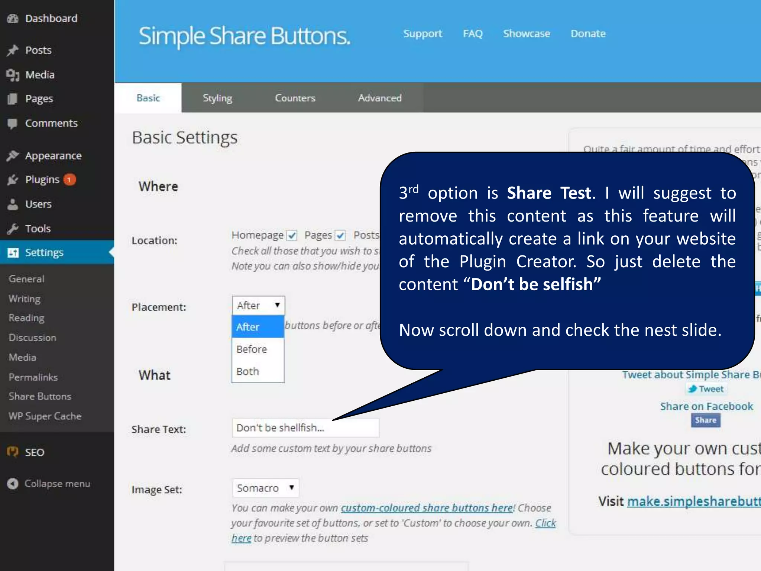Open Settings in the admin menu

[44, 253]
